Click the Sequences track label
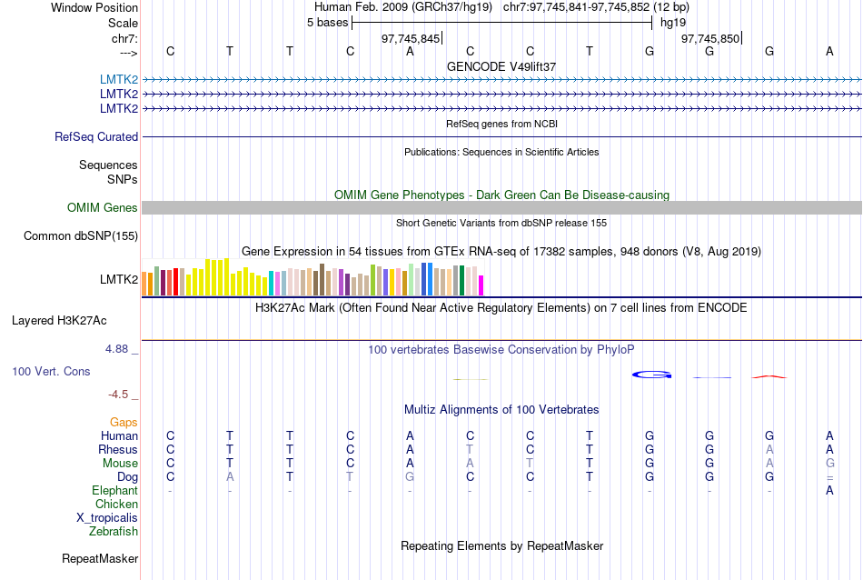 click(108, 165)
